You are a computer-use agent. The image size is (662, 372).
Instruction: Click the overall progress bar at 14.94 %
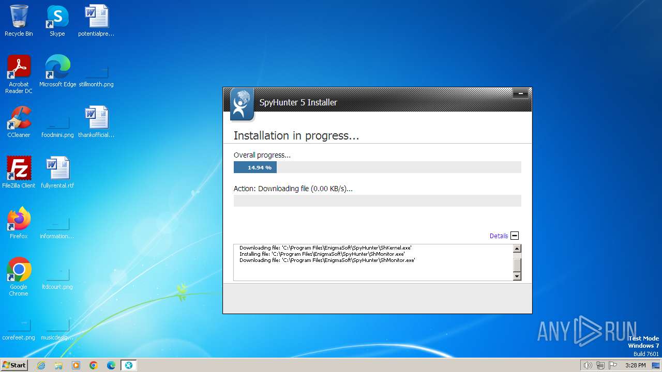(x=378, y=167)
